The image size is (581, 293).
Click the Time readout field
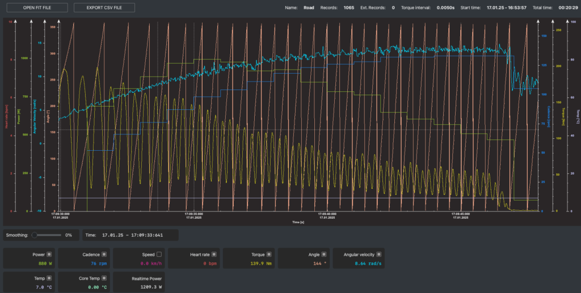[x=130, y=235]
